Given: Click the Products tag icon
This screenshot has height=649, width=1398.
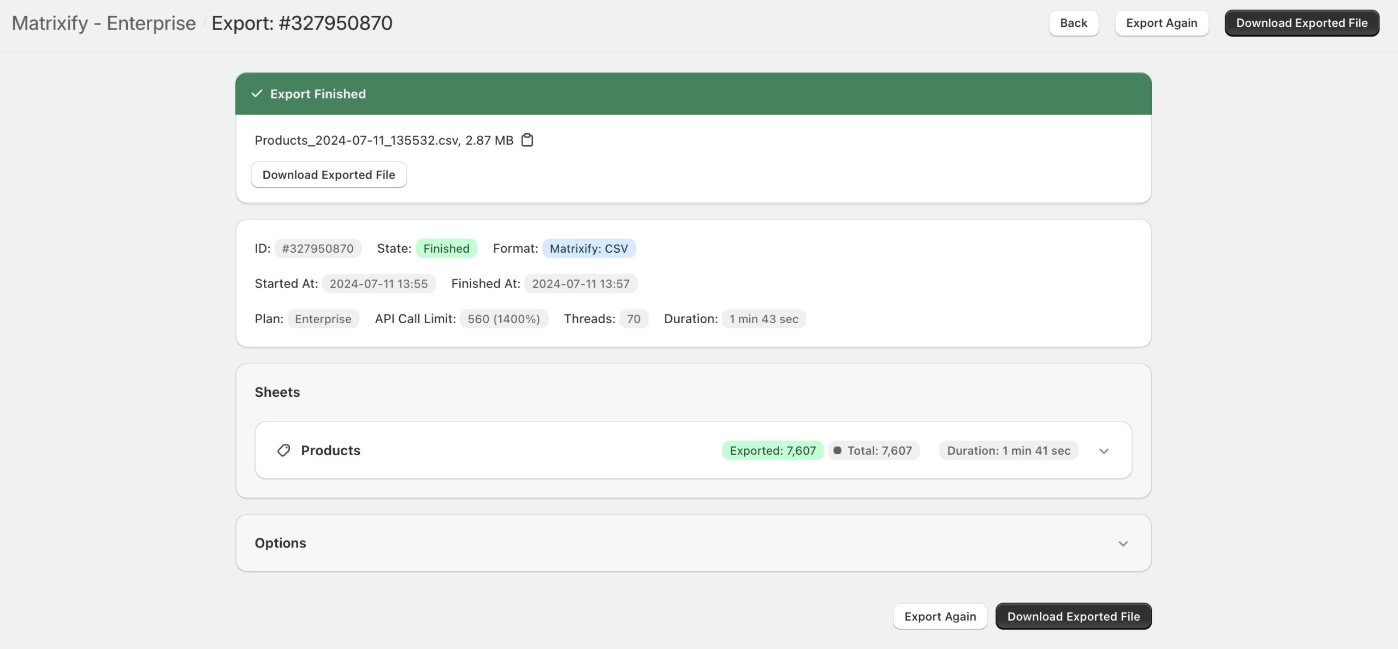Looking at the screenshot, I should (283, 450).
